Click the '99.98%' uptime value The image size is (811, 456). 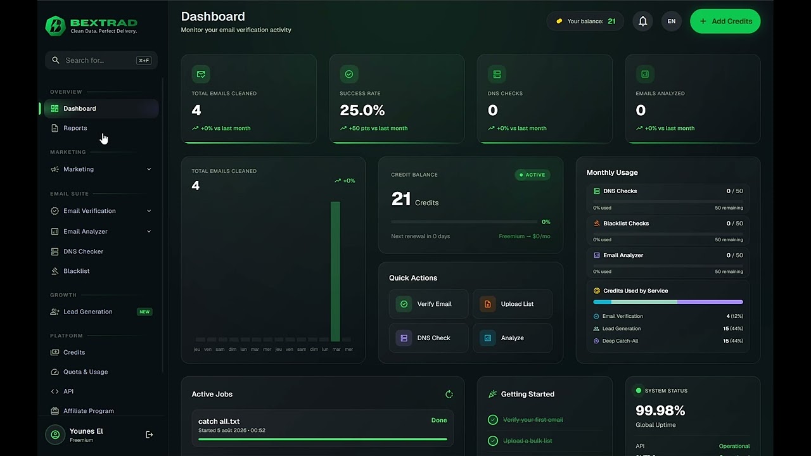click(660, 410)
